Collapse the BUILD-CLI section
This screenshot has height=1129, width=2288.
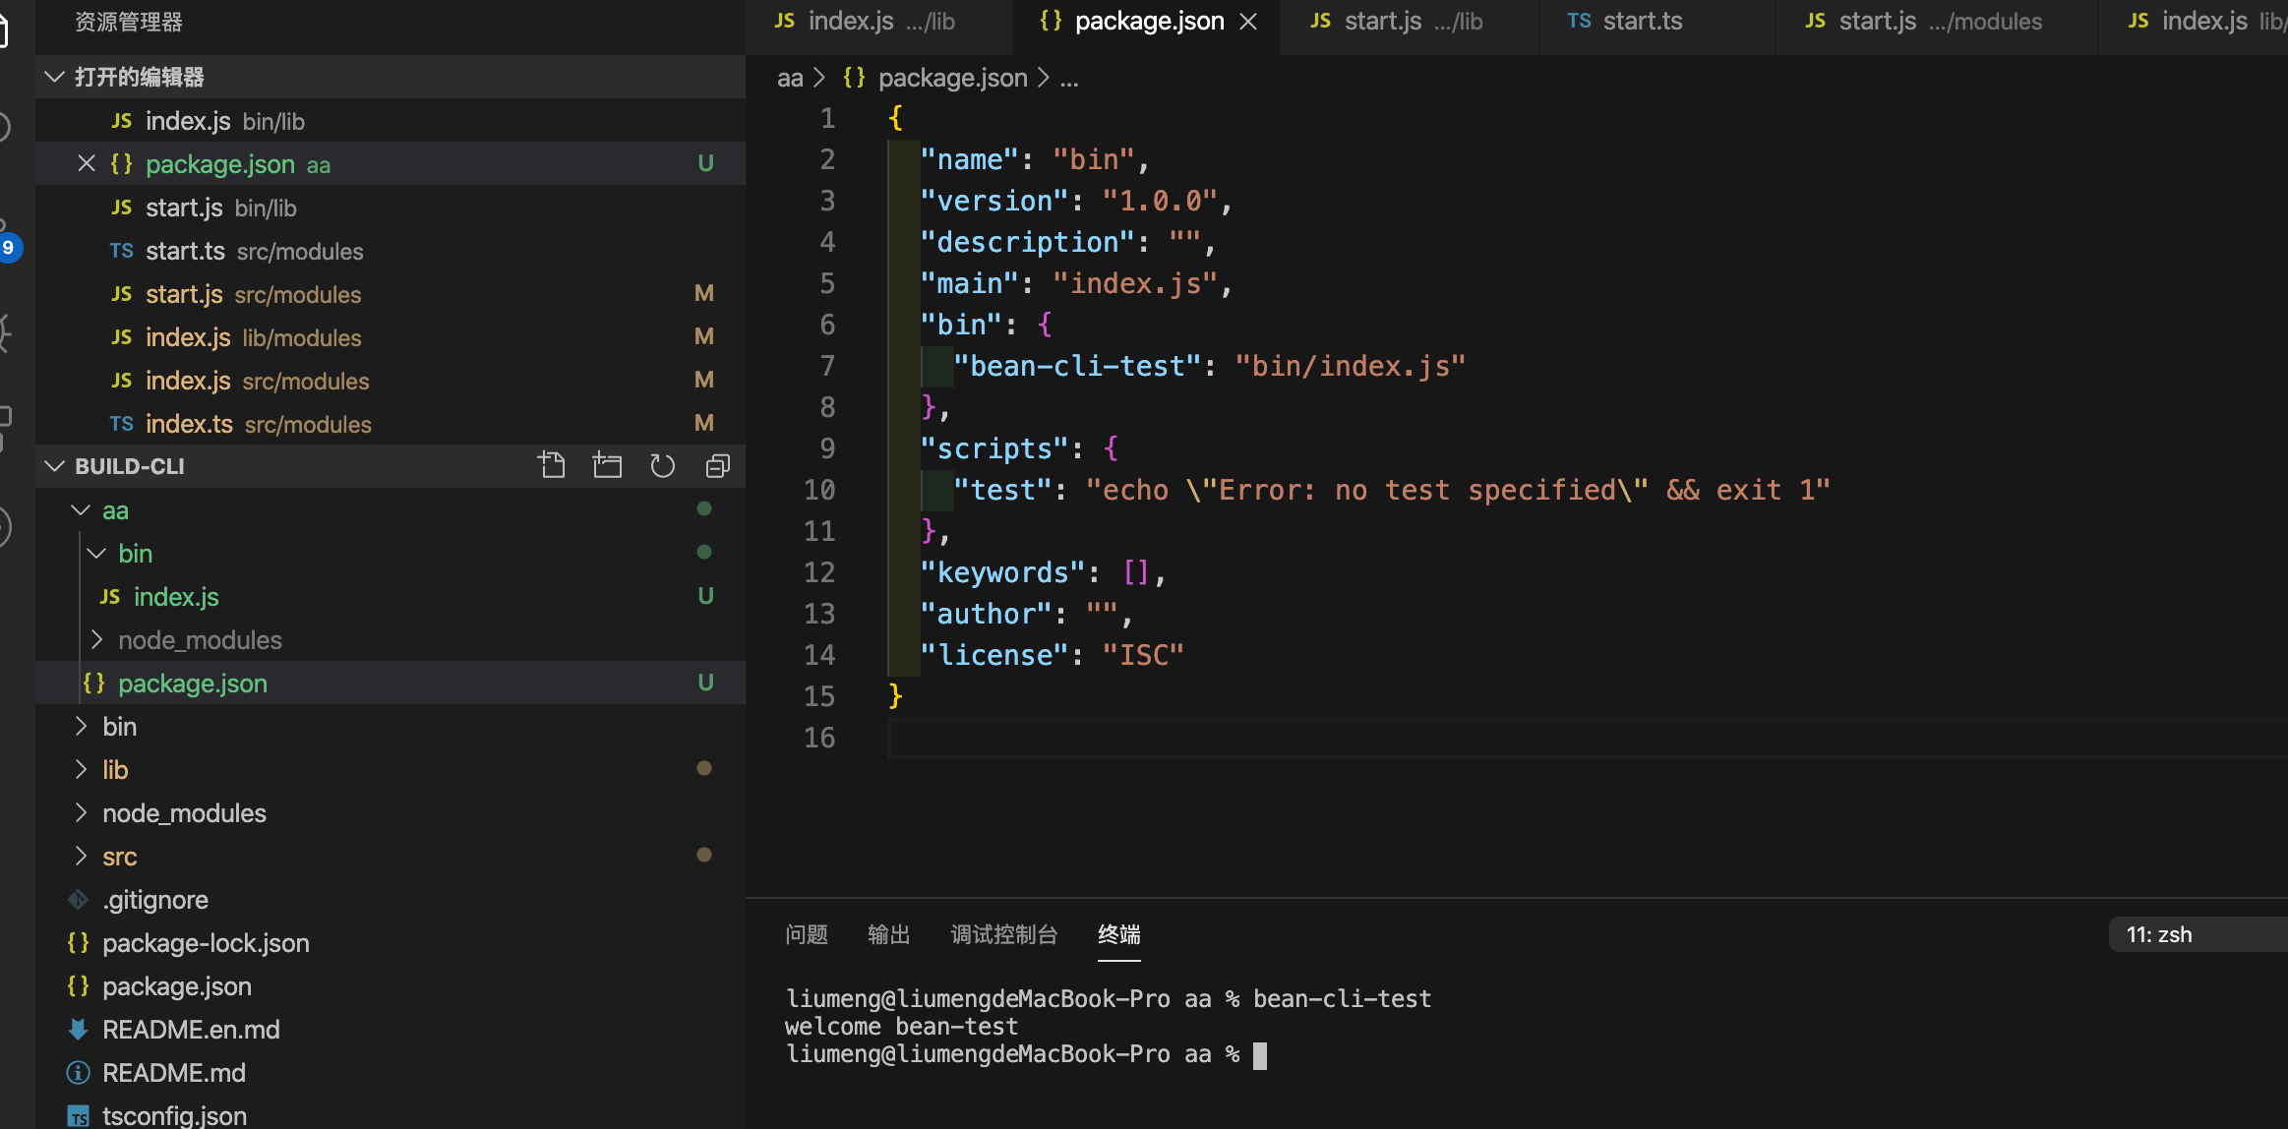tap(55, 466)
